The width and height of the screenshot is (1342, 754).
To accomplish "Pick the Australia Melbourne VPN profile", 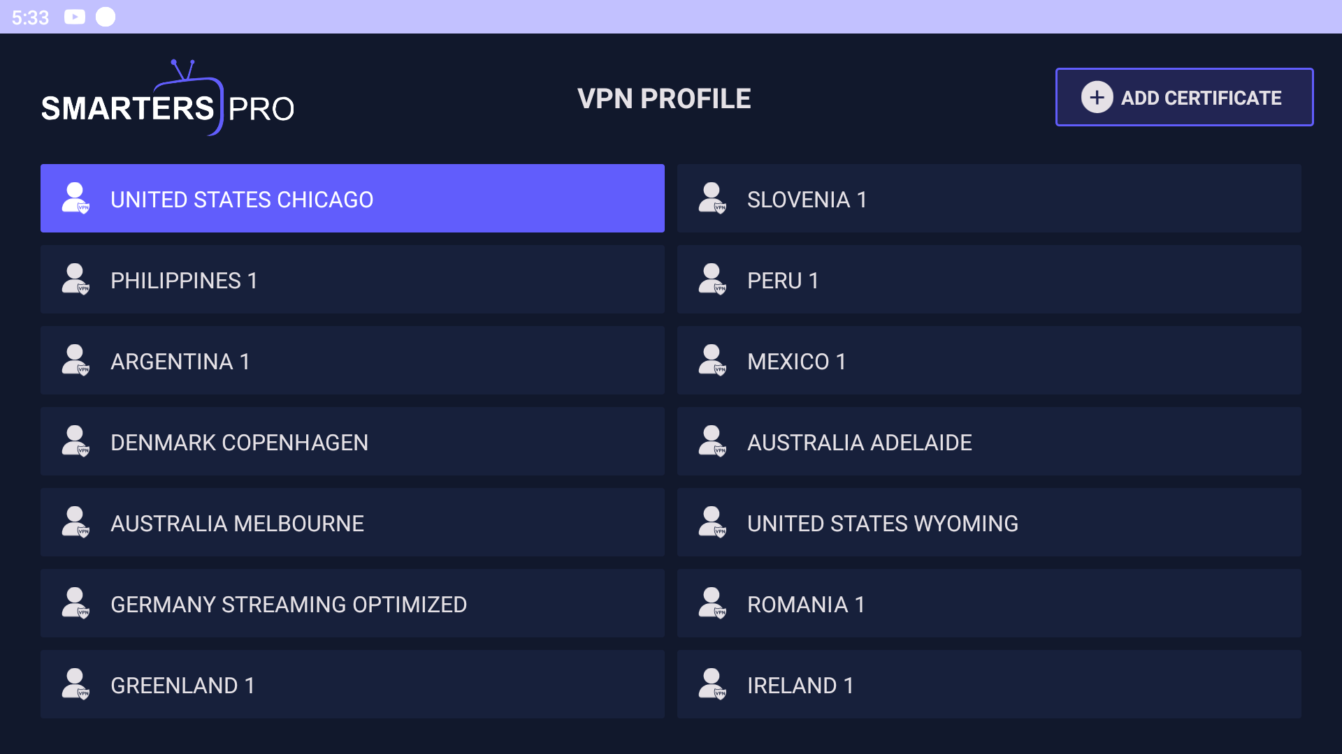I will [x=352, y=522].
